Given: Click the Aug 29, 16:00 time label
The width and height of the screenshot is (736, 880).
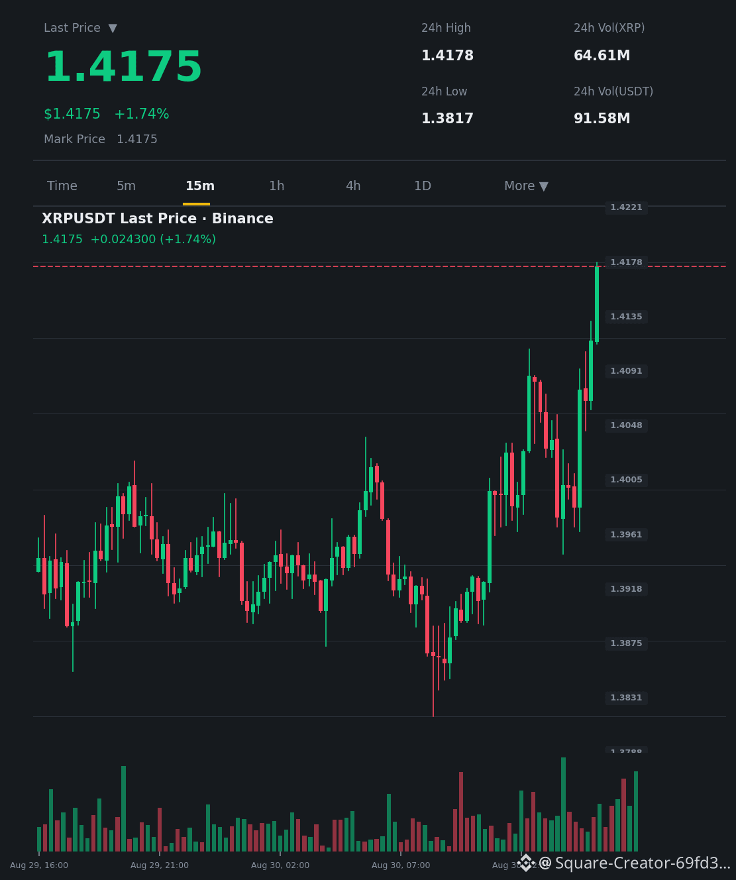Looking at the screenshot, I should (39, 865).
